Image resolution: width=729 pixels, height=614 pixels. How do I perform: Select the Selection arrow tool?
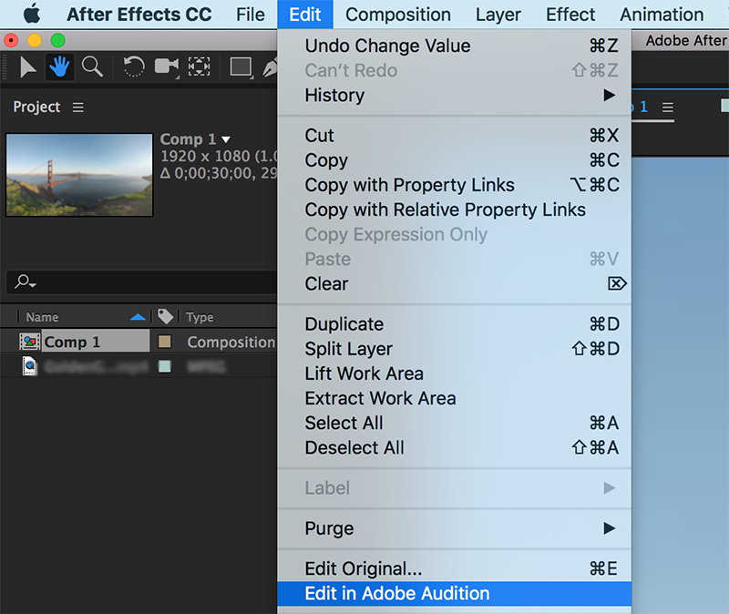pyautogui.click(x=27, y=67)
